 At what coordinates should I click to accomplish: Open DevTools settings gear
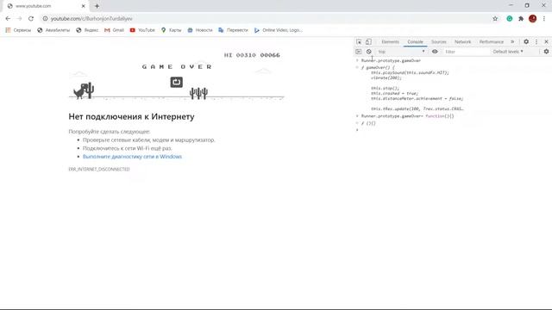(x=526, y=41)
